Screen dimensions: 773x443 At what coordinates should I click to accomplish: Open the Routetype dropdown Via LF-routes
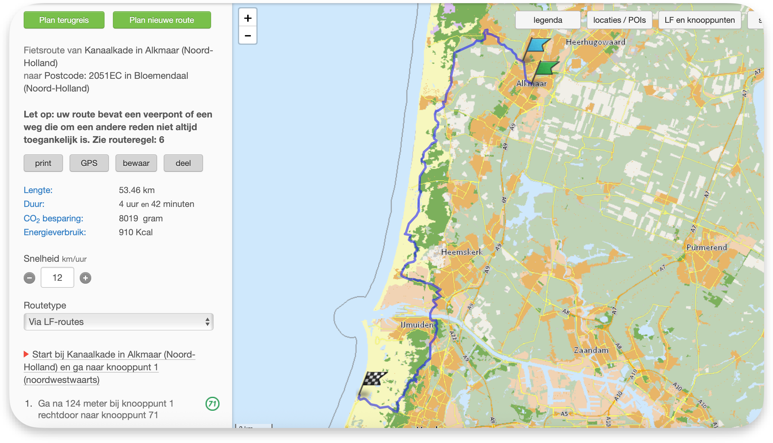[118, 321]
